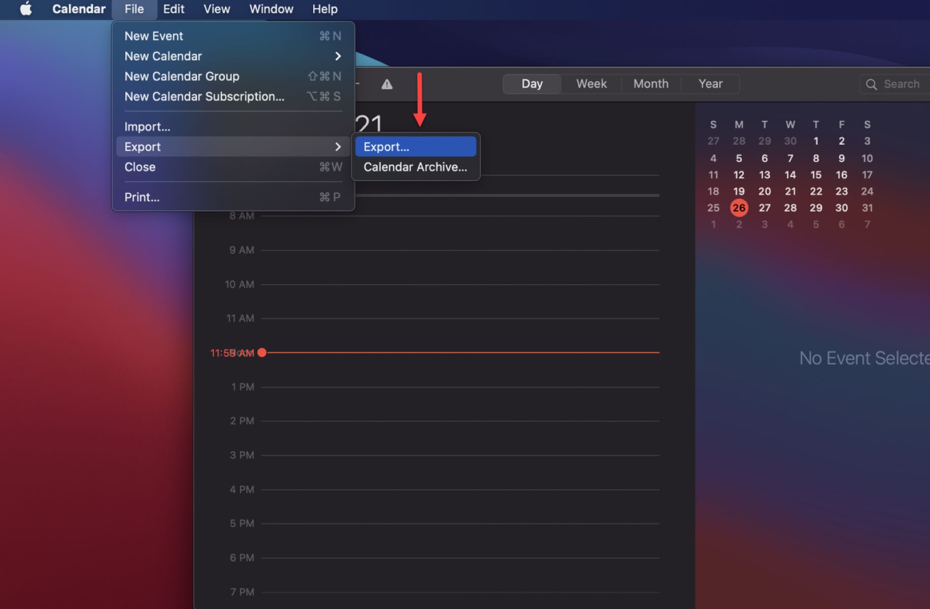The image size is (930, 609).
Task: Select date 13 in mini calendar
Action: [x=765, y=175]
